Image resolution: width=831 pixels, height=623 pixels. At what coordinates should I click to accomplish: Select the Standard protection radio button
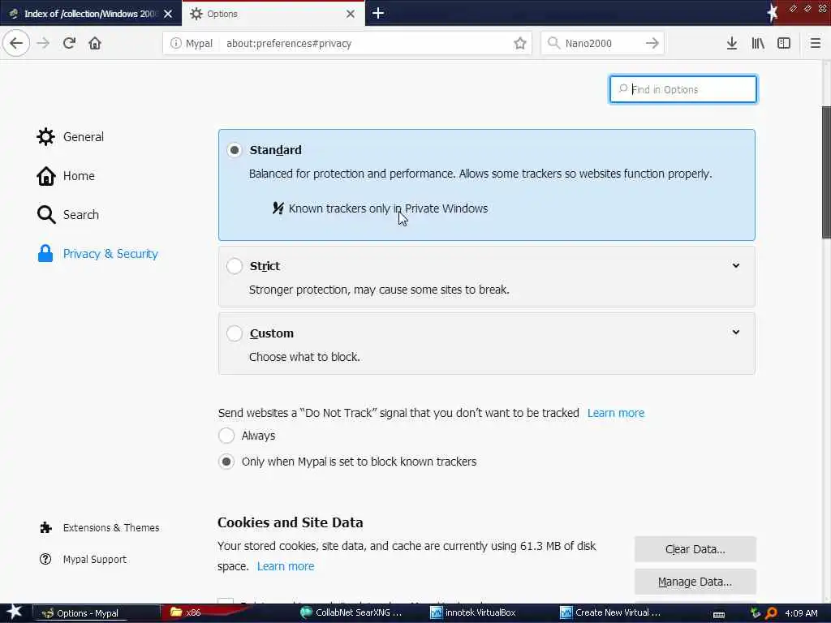point(235,150)
